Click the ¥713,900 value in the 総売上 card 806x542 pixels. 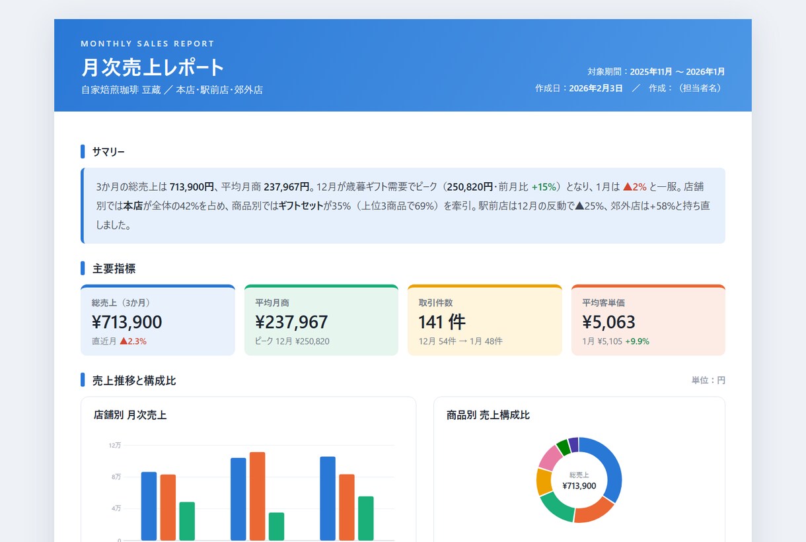(127, 322)
